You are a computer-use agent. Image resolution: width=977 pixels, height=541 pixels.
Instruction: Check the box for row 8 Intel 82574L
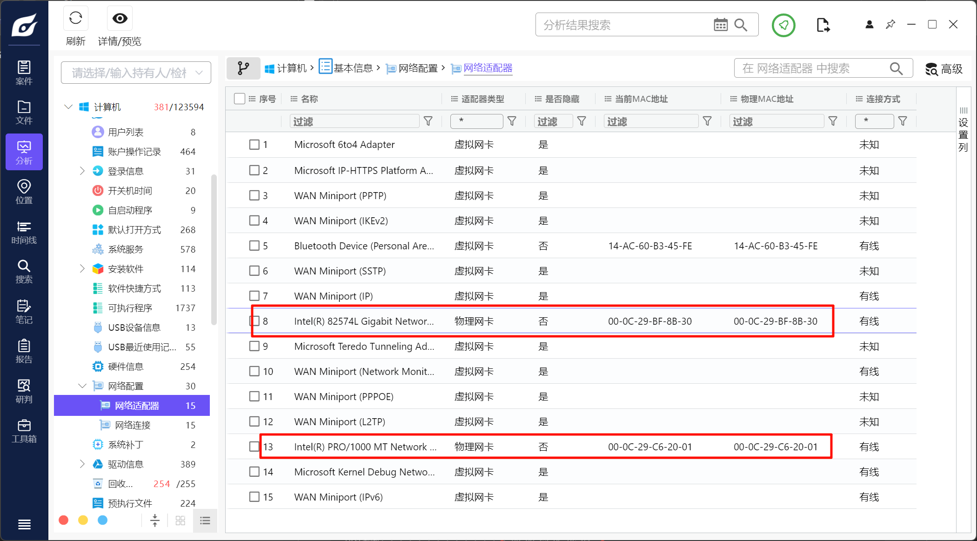pos(254,321)
